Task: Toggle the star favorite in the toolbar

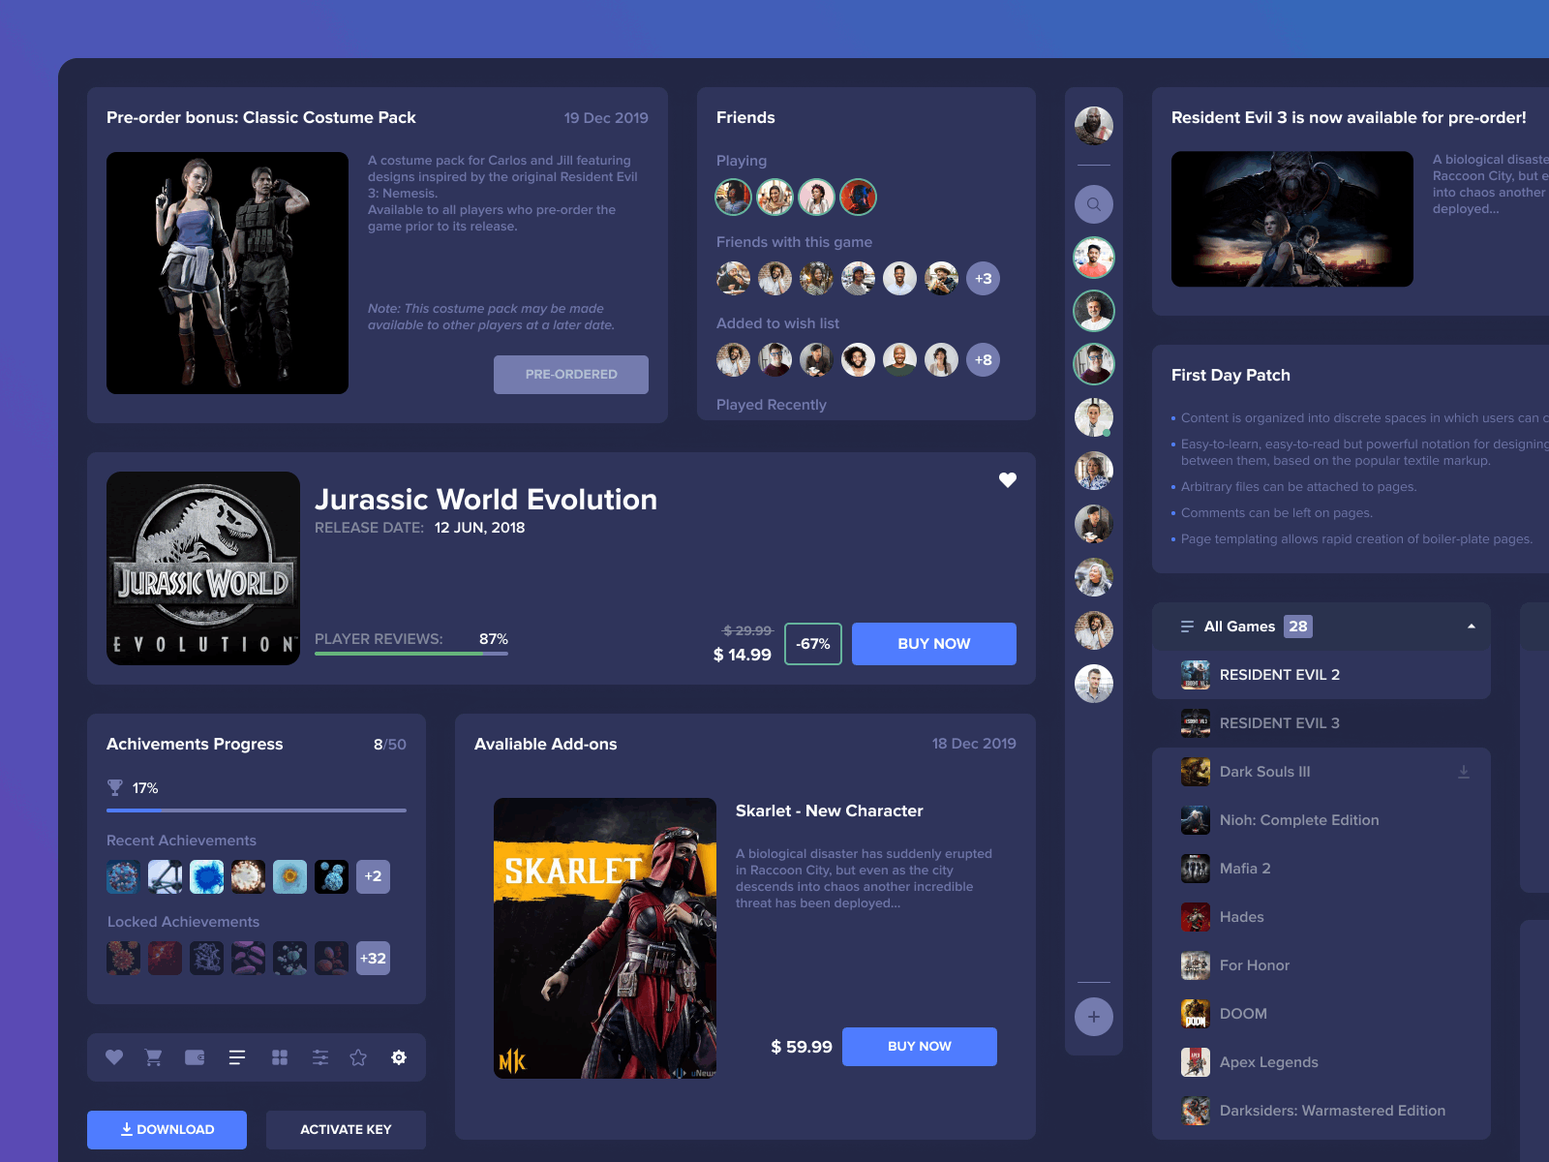Action: (359, 1057)
